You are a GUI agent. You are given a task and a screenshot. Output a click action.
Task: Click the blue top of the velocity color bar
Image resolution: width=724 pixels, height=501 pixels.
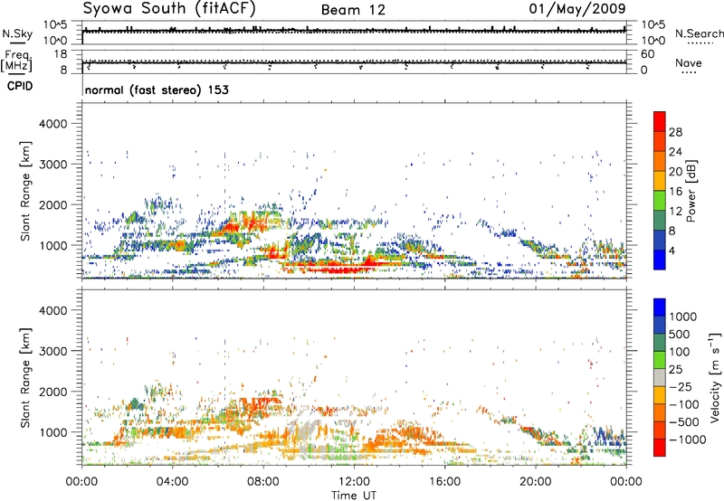(x=660, y=307)
